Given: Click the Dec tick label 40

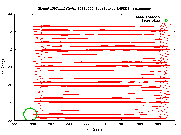Looking at the screenshot, I should pos(10,85).
